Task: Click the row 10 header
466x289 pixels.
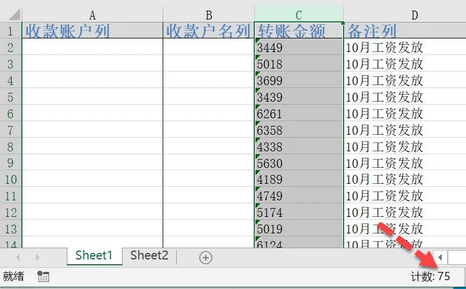Action: point(11,179)
